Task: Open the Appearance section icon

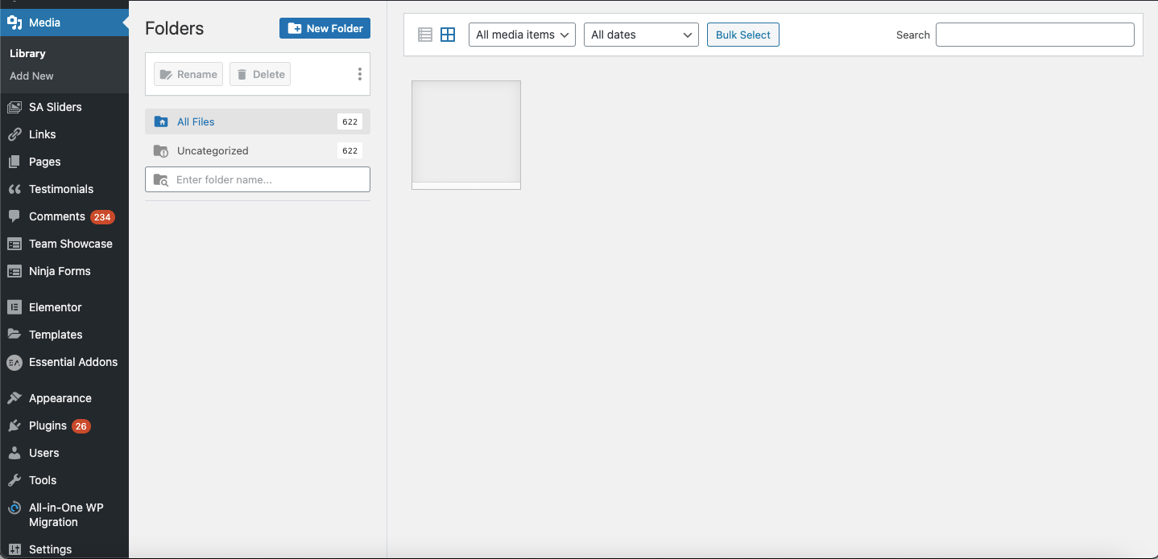Action: [x=14, y=397]
